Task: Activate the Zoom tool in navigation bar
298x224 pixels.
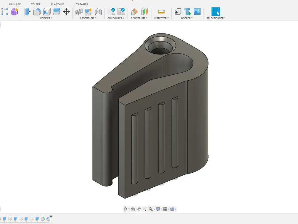Action: tap(145, 209)
